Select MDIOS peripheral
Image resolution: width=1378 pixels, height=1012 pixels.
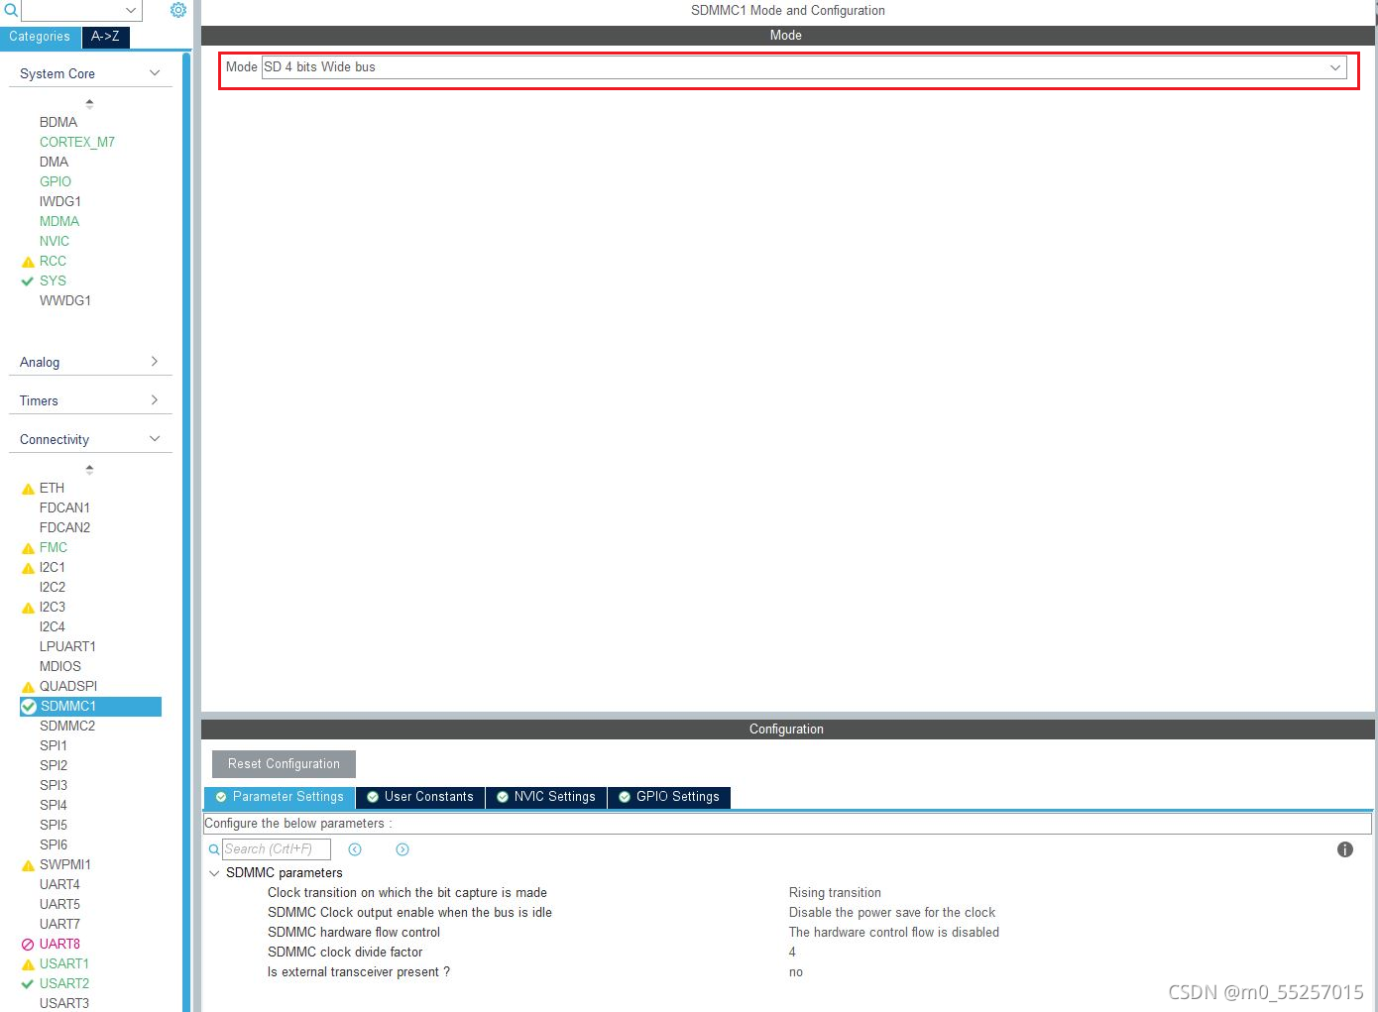(60, 666)
